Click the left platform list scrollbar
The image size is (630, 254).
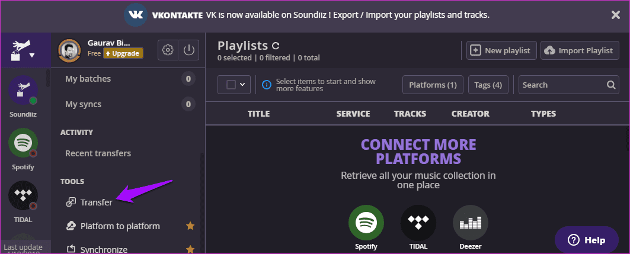point(48,78)
